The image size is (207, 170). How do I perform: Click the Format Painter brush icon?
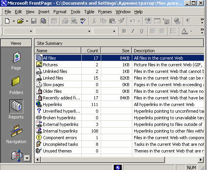[121, 21]
